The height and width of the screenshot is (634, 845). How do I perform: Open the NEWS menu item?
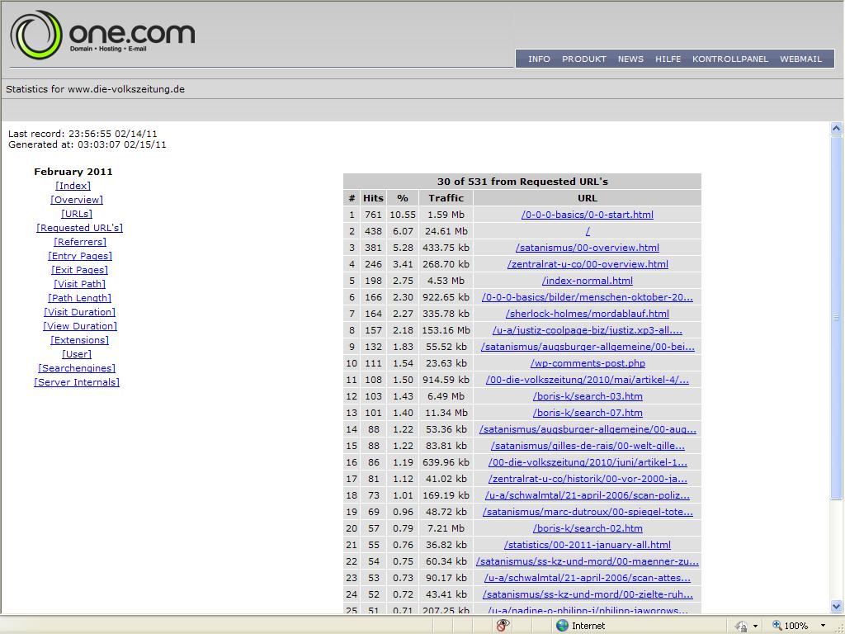tap(630, 59)
